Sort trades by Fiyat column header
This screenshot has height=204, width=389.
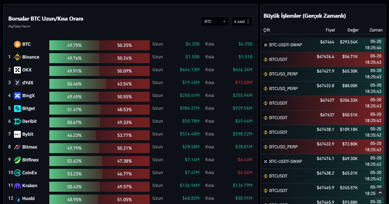pyautogui.click(x=330, y=30)
